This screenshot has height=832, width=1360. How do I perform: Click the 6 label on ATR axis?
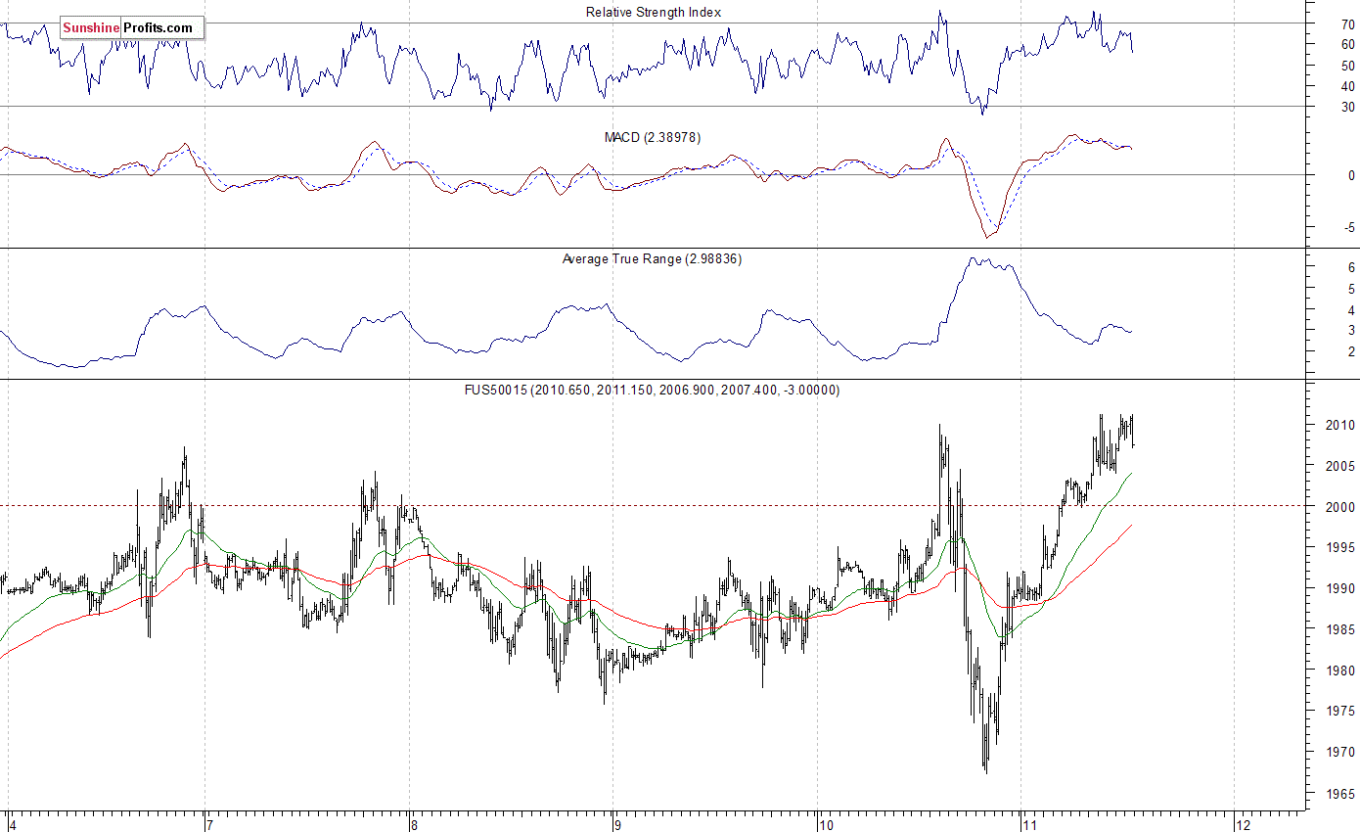click(x=1351, y=268)
